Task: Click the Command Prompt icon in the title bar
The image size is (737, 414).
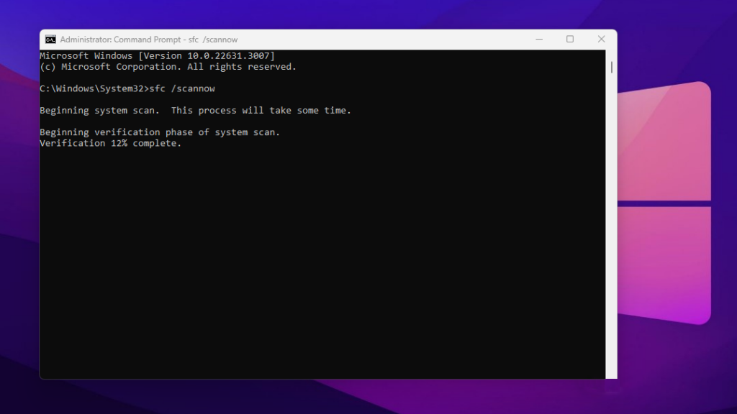Action: point(51,39)
